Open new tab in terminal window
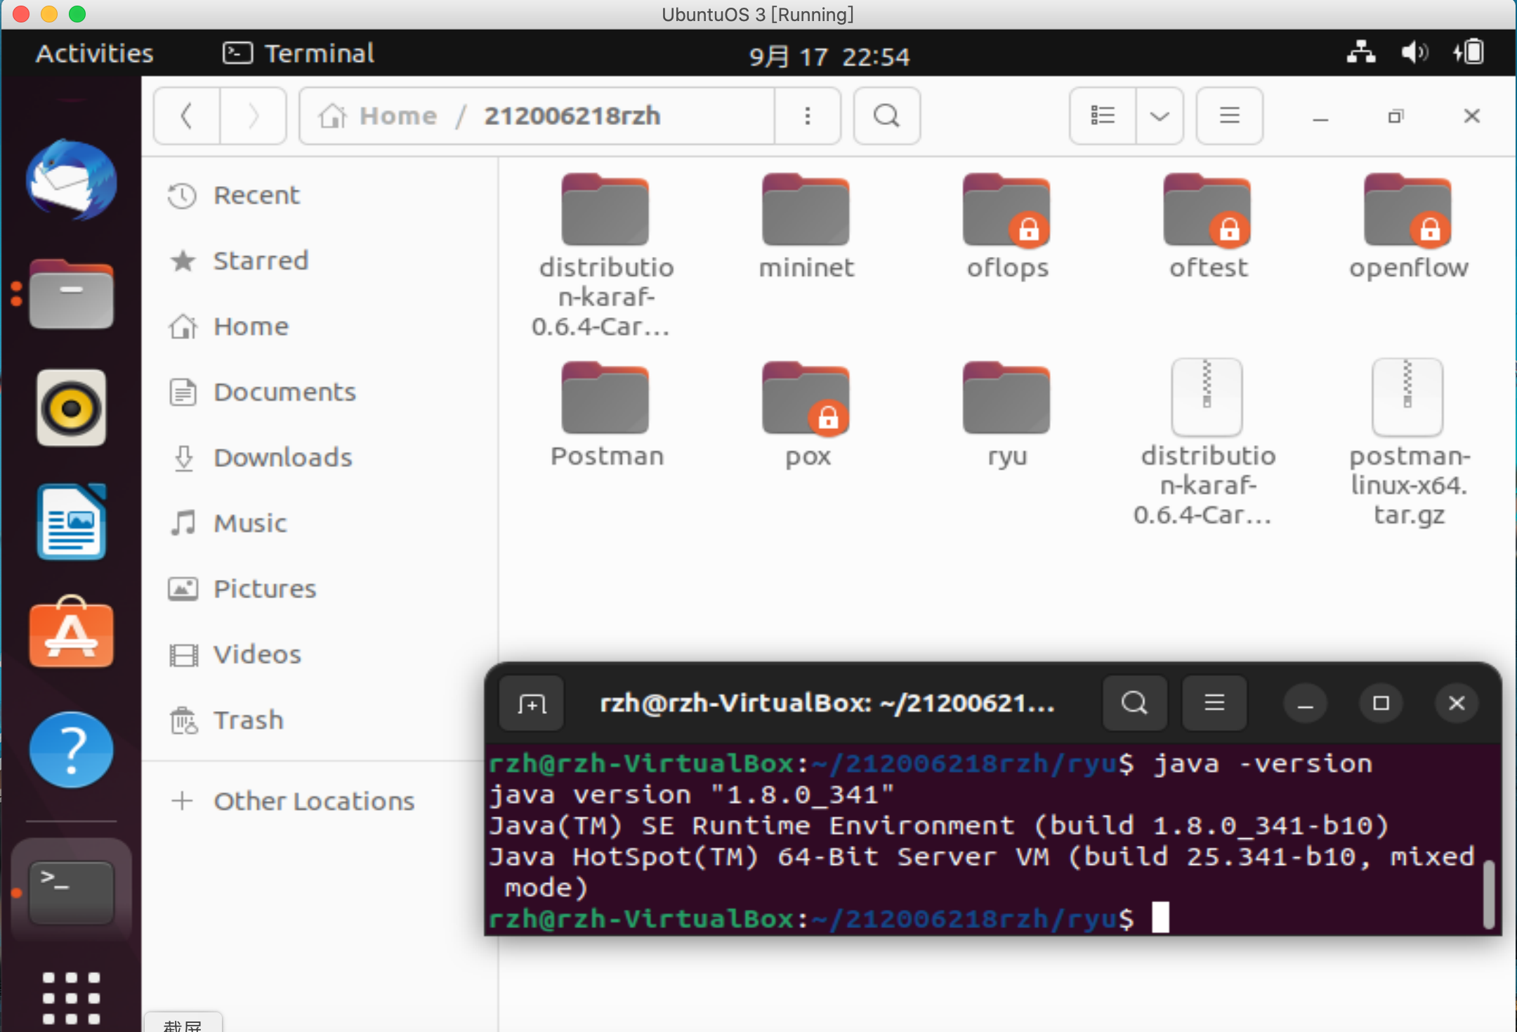The width and height of the screenshot is (1517, 1032). [532, 703]
